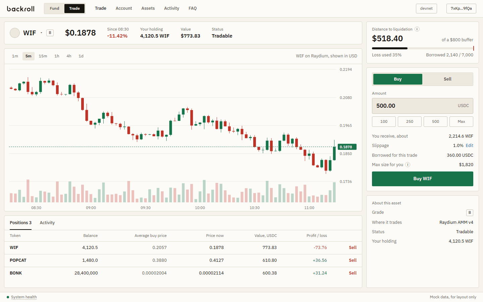Image resolution: width=483 pixels, height=302 pixels.
Task: Set amount to Max
Action: coord(461,121)
